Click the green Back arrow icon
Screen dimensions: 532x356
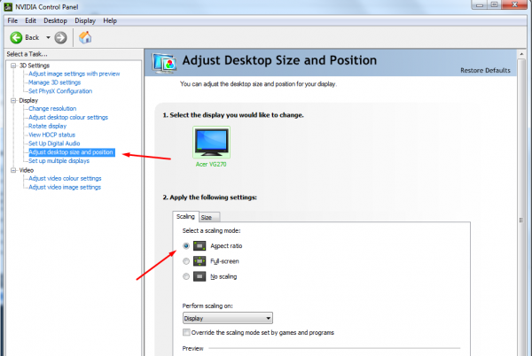tap(16, 37)
